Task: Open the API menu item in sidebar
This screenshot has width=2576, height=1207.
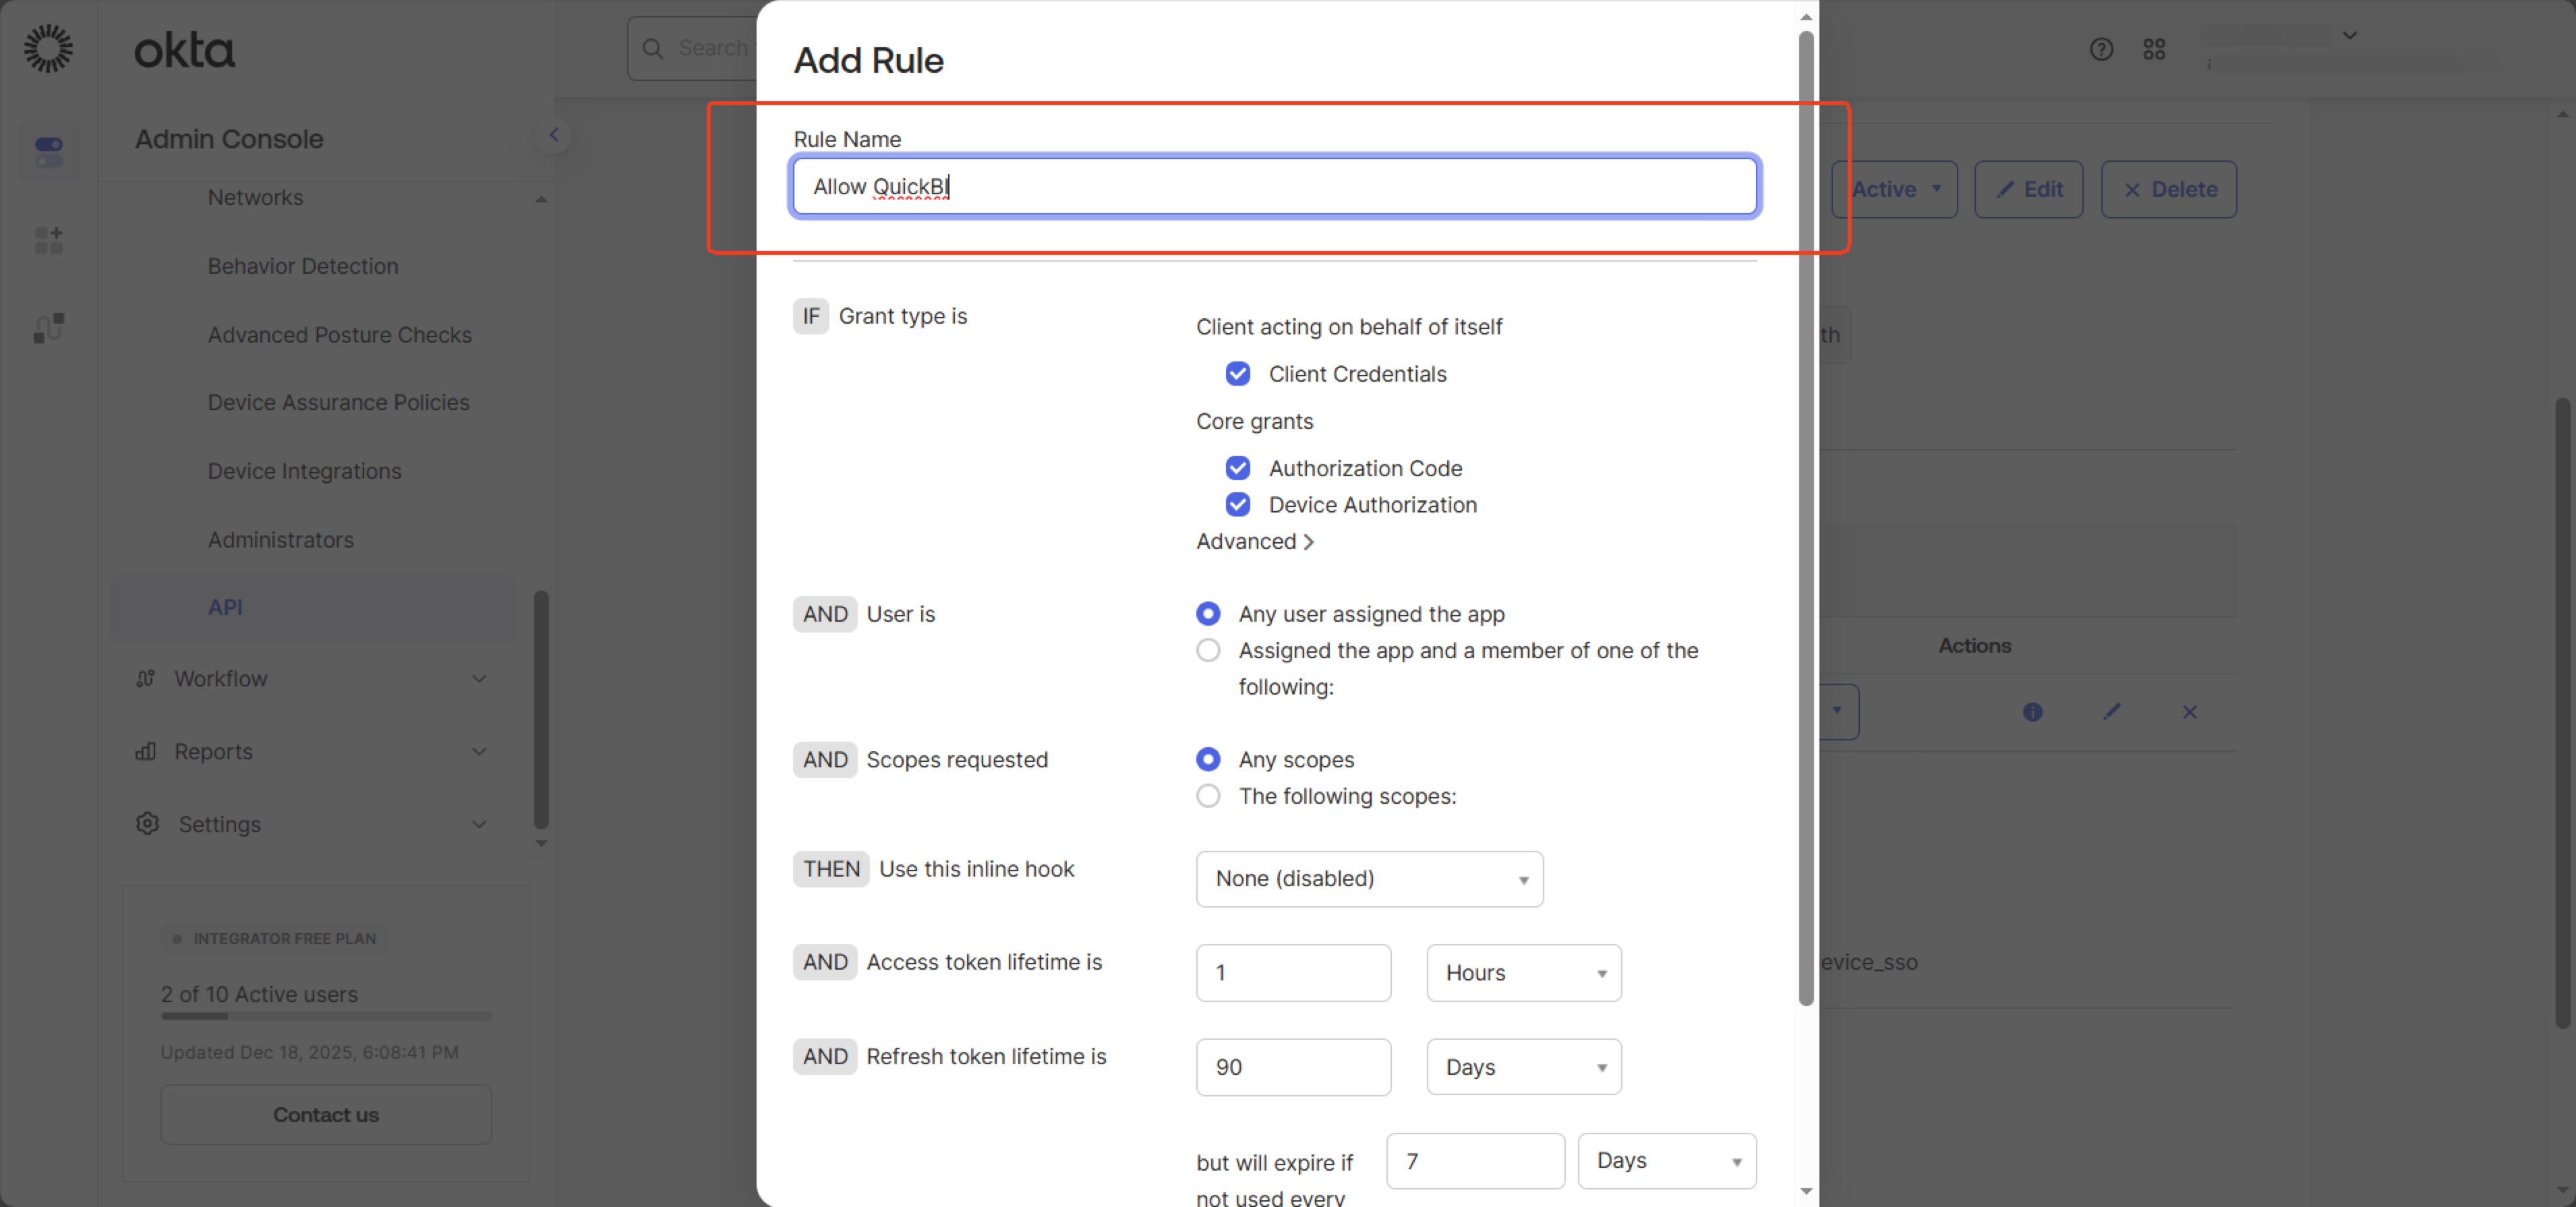Action: (x=225, y=607)
